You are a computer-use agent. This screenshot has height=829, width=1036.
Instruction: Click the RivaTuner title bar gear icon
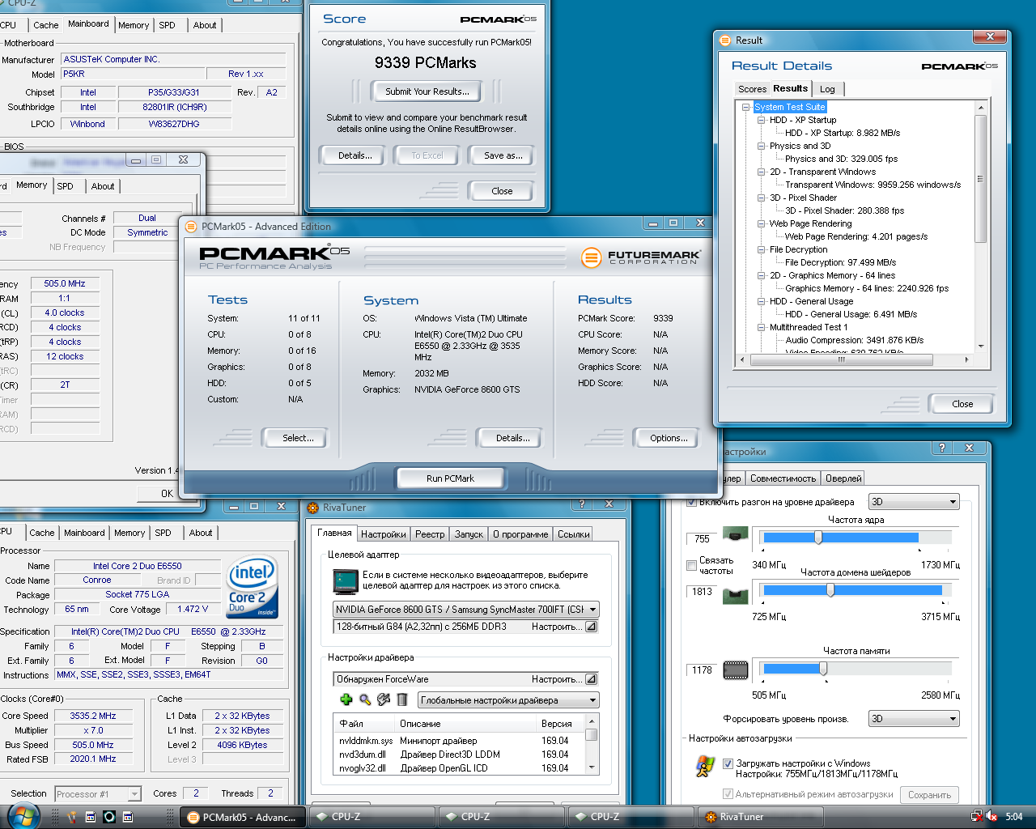[312, 508]
